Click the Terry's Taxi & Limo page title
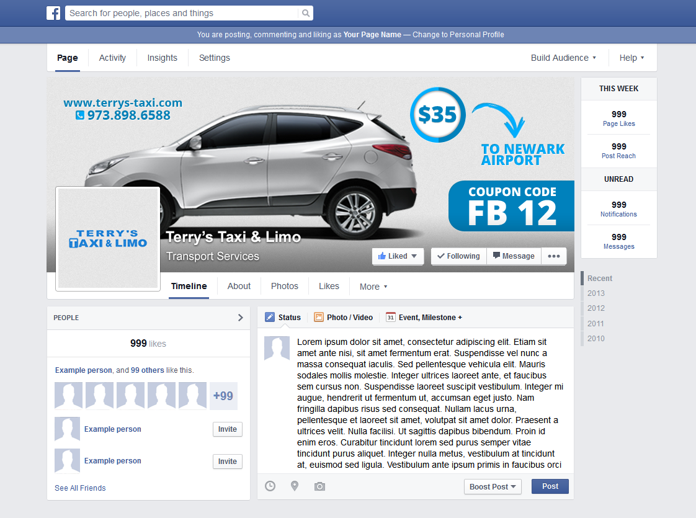Viewport: 696px width, 518px height. click(x=233, y=237)
